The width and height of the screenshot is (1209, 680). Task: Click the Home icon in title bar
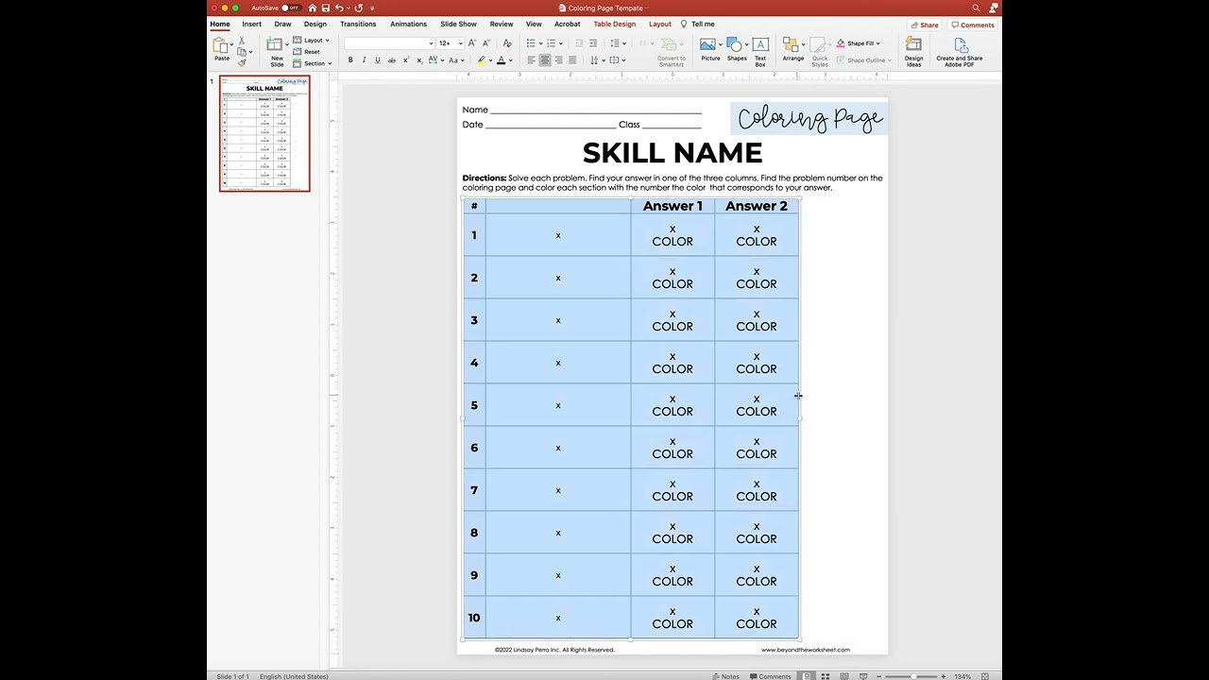[x=312, y=8]
